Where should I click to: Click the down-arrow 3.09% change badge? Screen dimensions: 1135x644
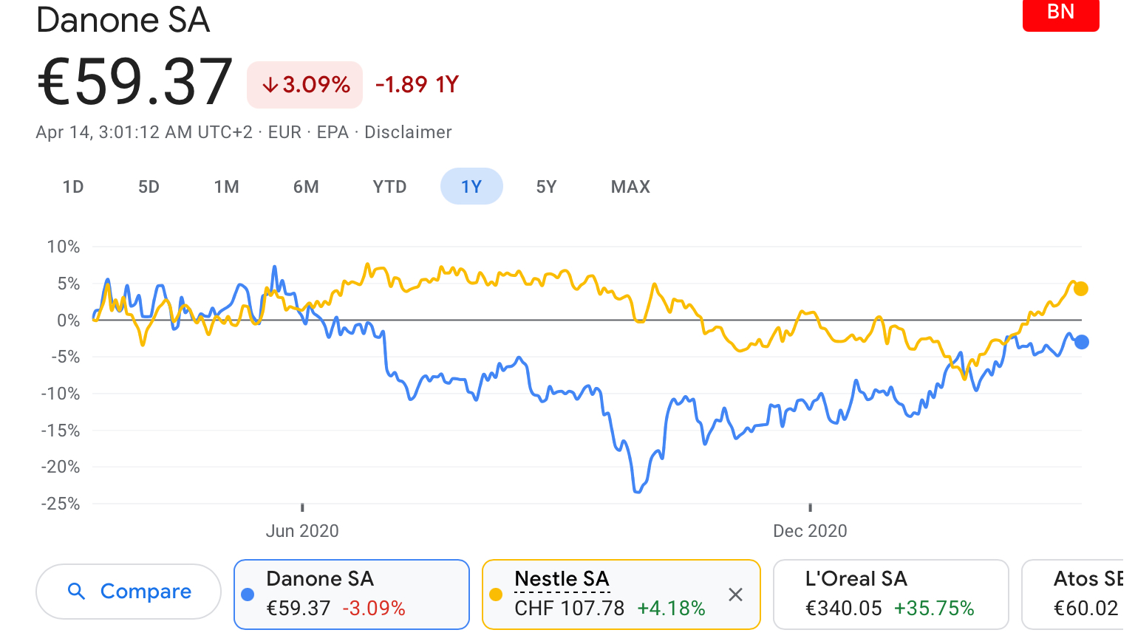305,85
